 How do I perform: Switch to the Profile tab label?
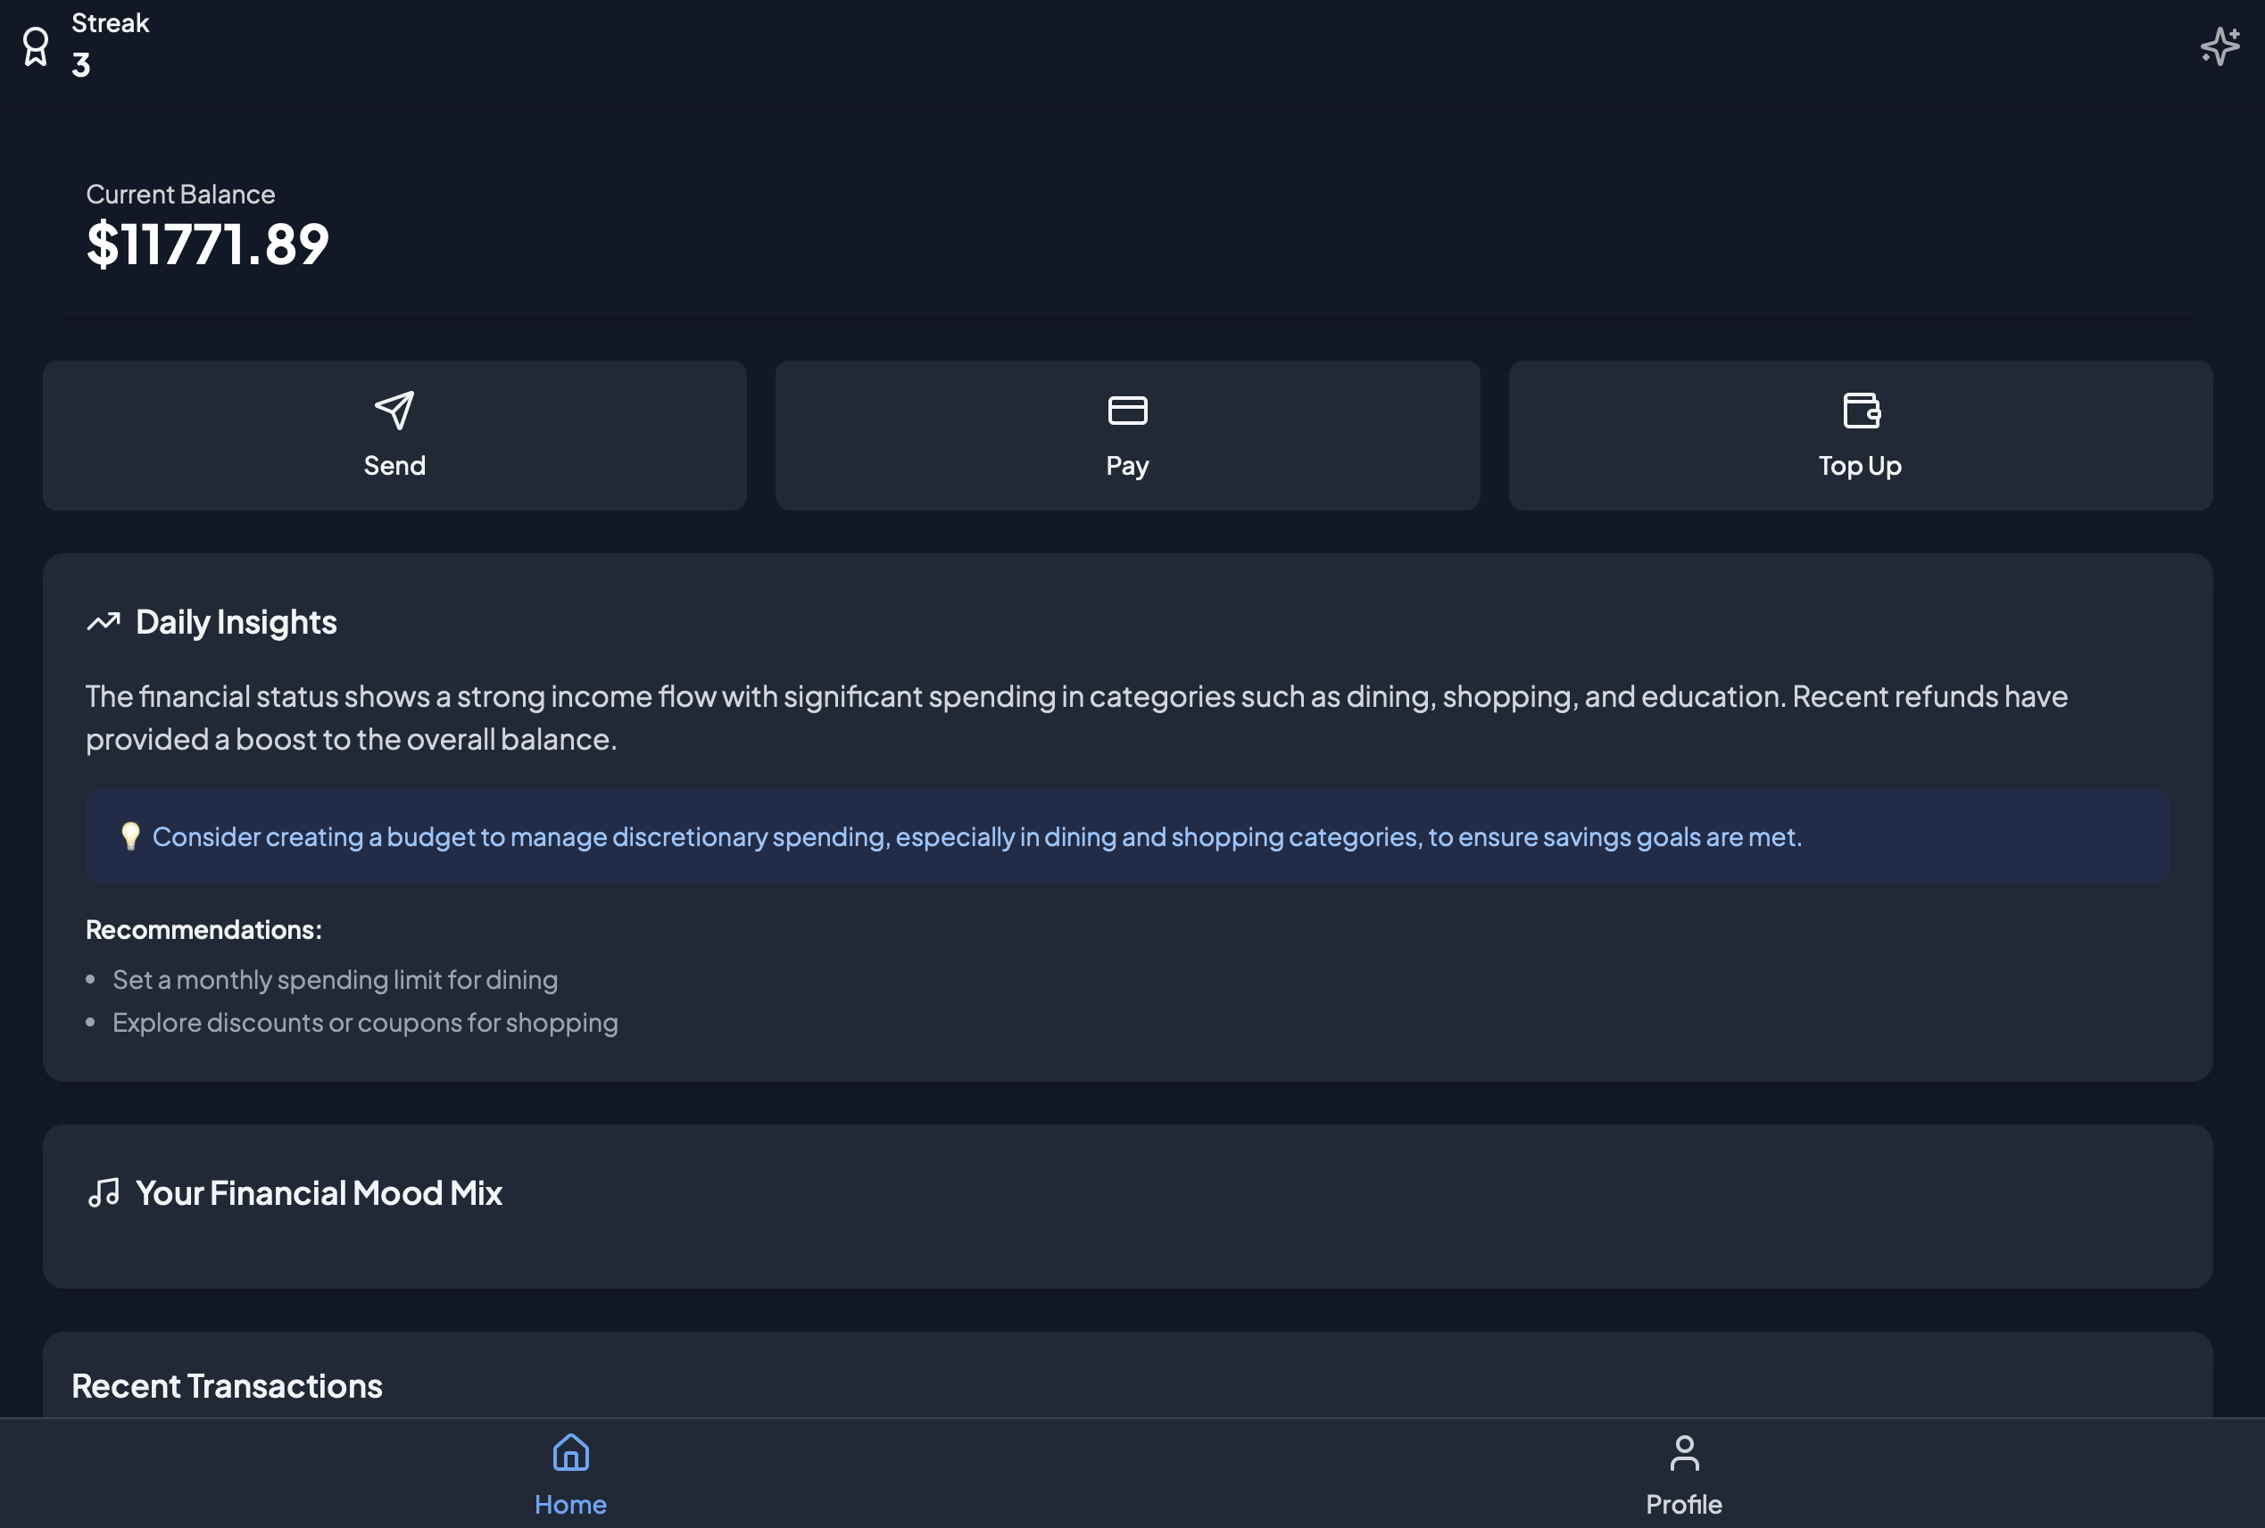point(1683,1504)
